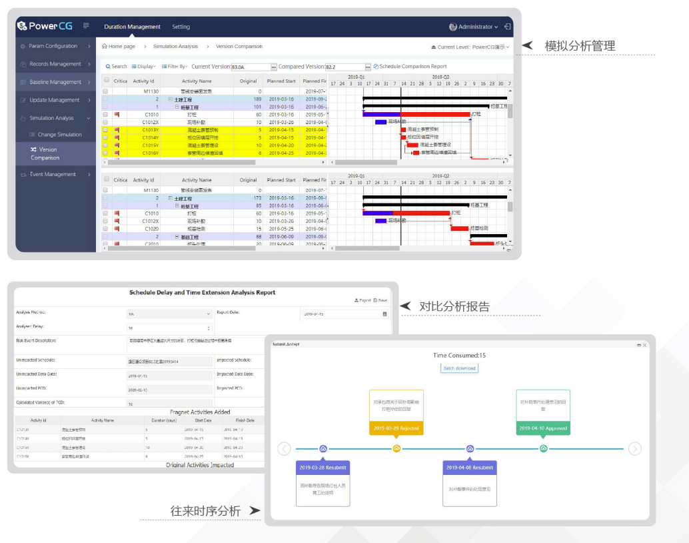The height and width of the screenshot is (543, 689).
Task: Click the Save icon in analysis report
Action: click(x=375, y=301)
